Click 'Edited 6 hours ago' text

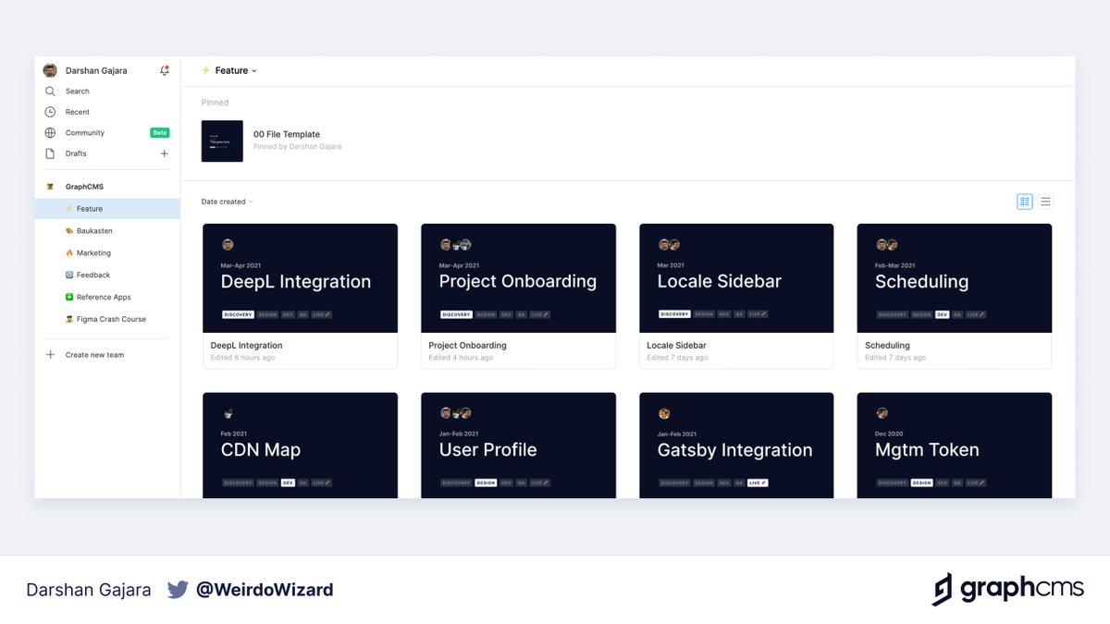tap(242, 358)
